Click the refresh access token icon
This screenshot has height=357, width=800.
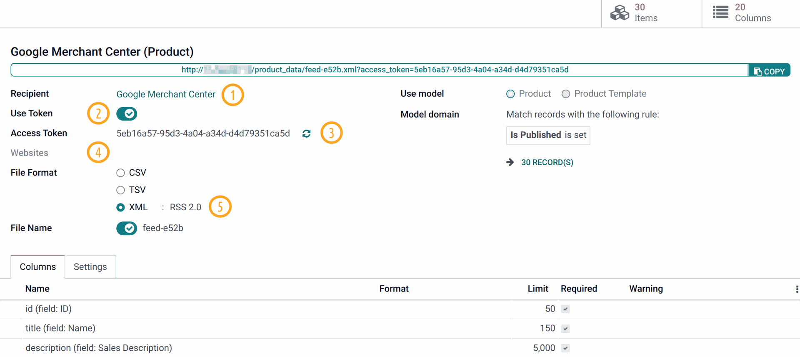click(x=306, y=133)
